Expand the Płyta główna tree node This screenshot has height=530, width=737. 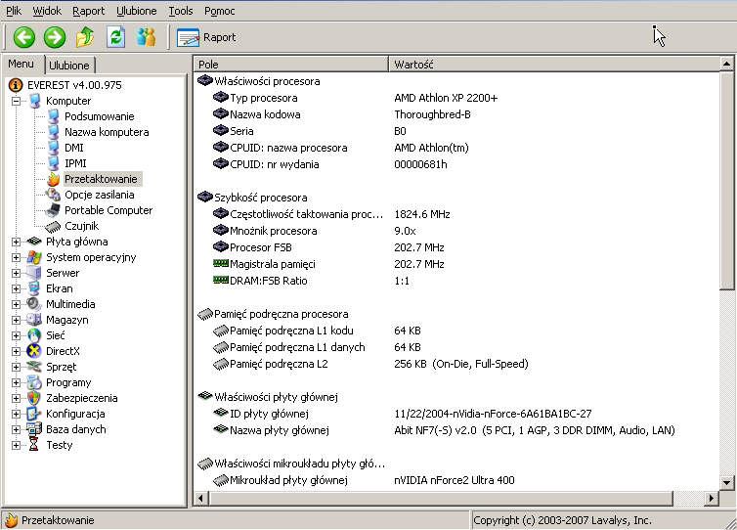(16, 242)
